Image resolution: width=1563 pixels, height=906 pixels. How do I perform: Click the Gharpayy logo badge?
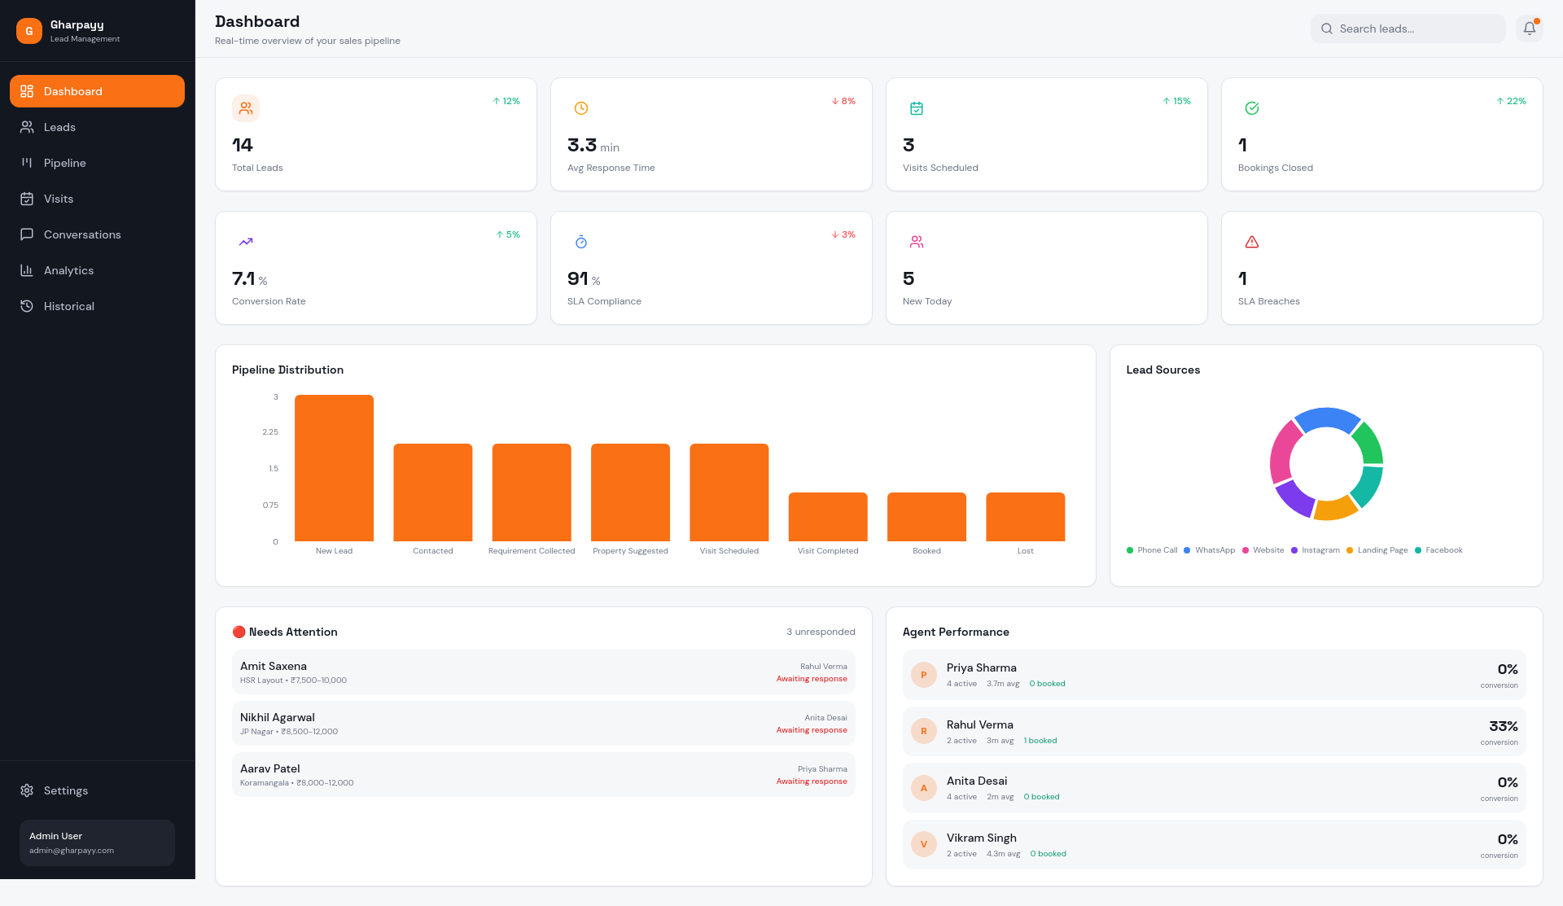tap(29, 31)
